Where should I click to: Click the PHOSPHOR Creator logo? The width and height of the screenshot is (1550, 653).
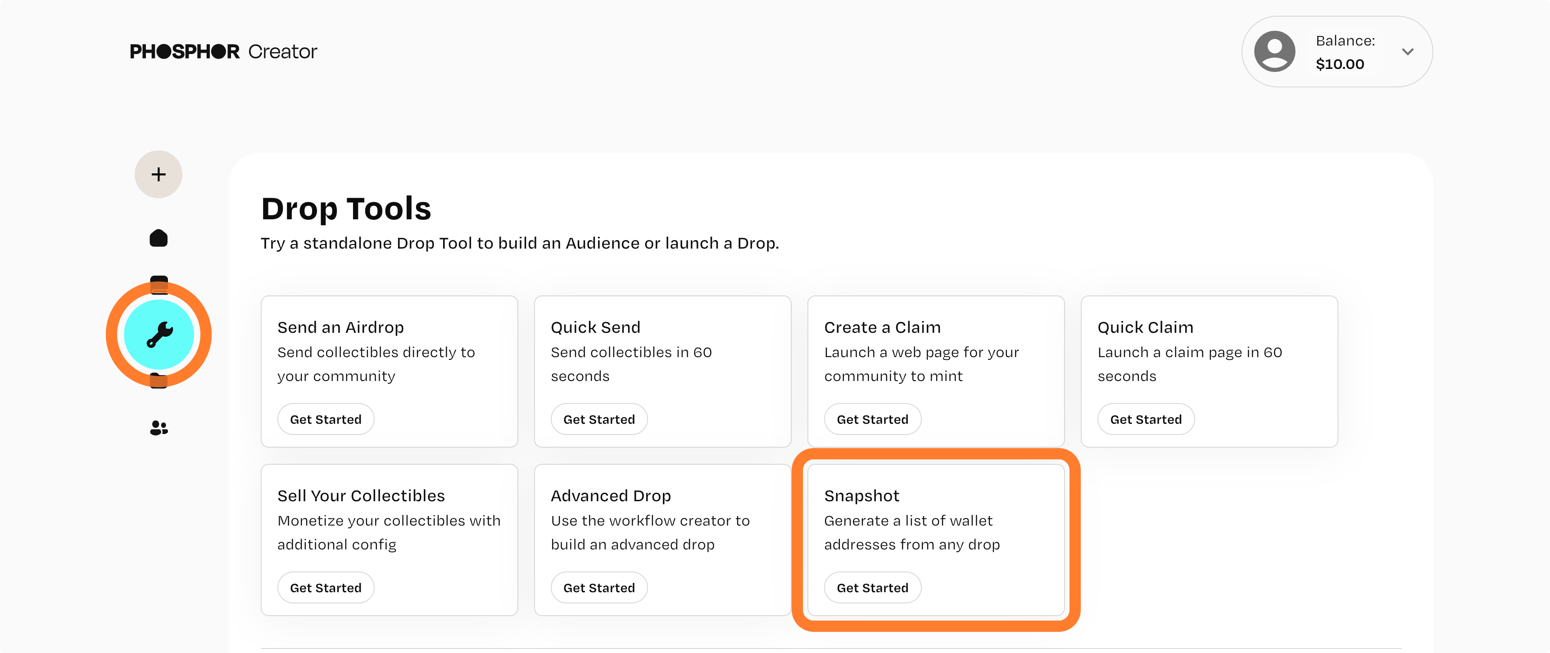click(x=222, y=51)
